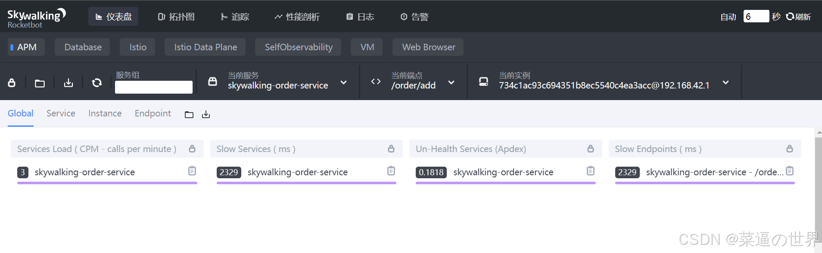This screenshot has width=822, height=253.
Task: Click the progress bar under Slow Services
Action: point(306,183)
